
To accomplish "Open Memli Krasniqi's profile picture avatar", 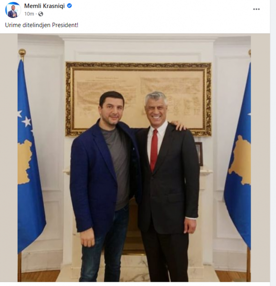I will click(13, 10).
